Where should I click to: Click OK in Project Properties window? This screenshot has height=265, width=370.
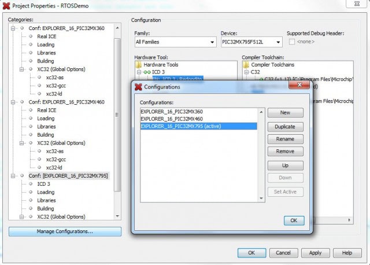tap(251, 253)
